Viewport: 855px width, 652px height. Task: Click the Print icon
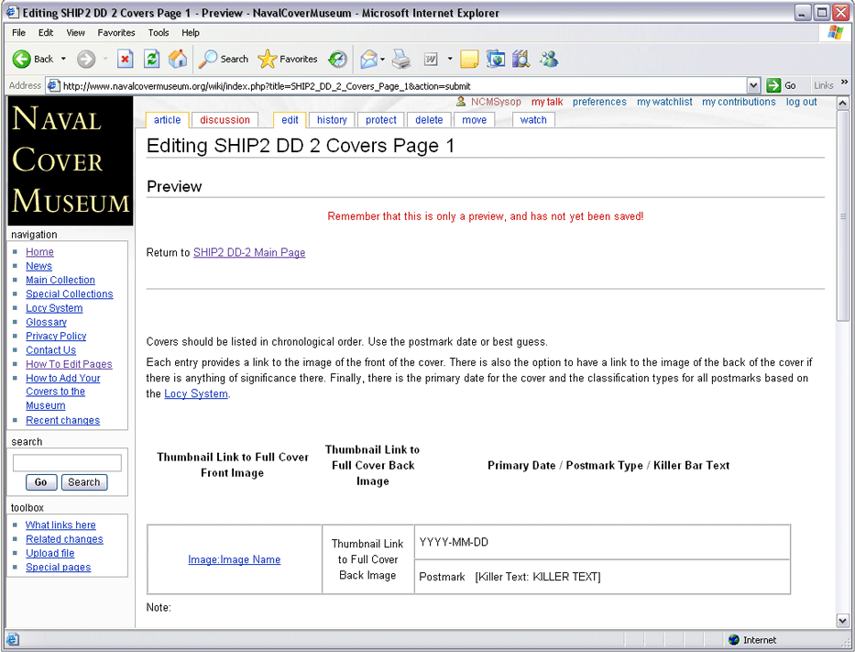point(401,59)
